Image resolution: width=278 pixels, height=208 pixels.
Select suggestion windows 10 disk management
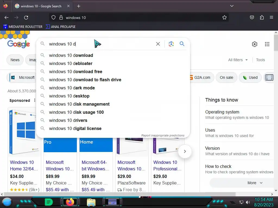[113, 104]
